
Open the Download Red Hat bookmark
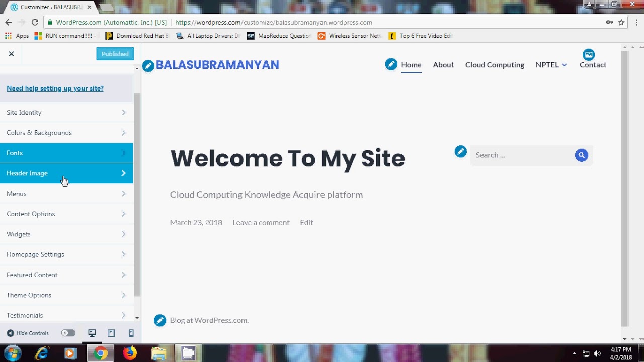point(137,36)
